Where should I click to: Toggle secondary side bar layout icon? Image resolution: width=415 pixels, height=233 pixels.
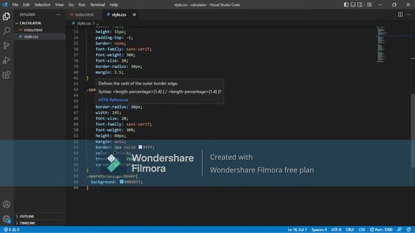360,5
